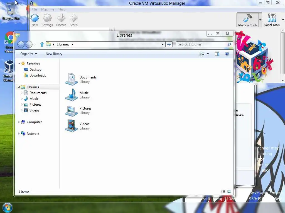Viewport: 285px width, 213px height.
Task: Toggle the preview pane button
Action: pyautogui.click(x=217, y=54)
